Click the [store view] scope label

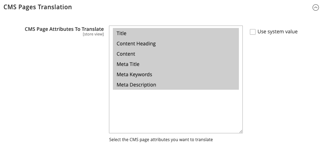tap(93, 34)
